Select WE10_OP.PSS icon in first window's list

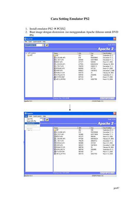[x=55, y=79]
